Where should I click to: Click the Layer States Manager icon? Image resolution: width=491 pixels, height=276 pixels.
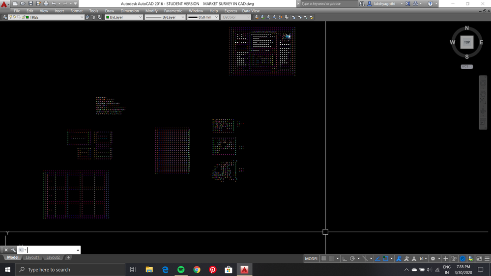click(99, 17)
